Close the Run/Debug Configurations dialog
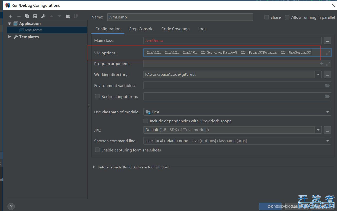The height and width of the screenshot is (211, 337). pyautogui.click(x=333, y=5)
